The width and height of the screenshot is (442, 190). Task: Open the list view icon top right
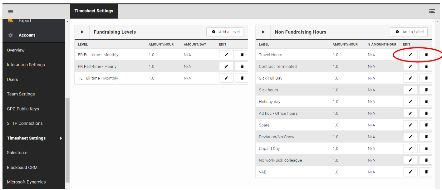click(432, 11)
